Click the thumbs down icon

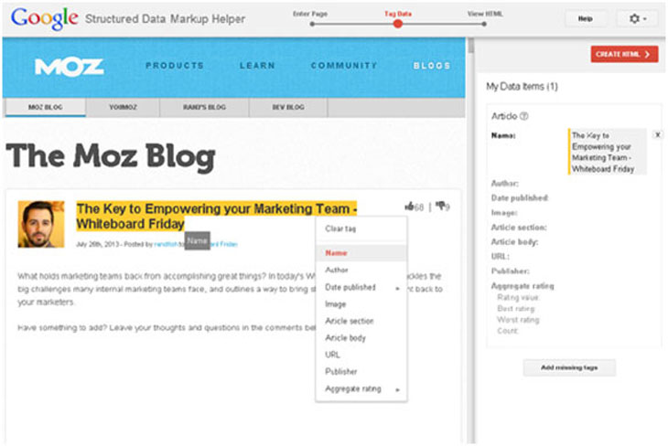[x=440, y=207]
